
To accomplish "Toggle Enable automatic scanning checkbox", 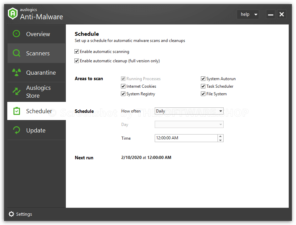I will click(x=76, y=52).
